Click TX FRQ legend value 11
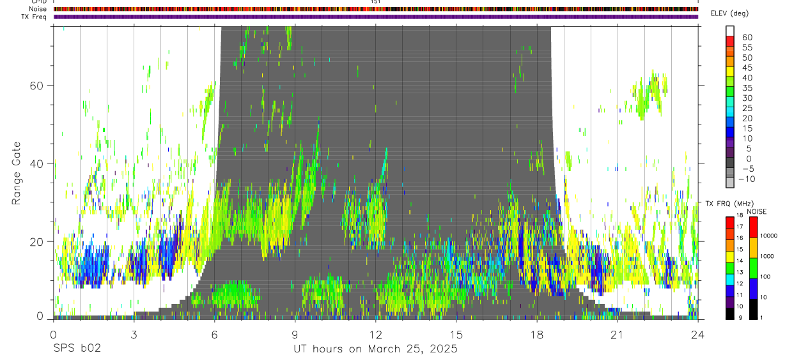Image resolution: width=785 pixels, height=362 pixels. 738,296
